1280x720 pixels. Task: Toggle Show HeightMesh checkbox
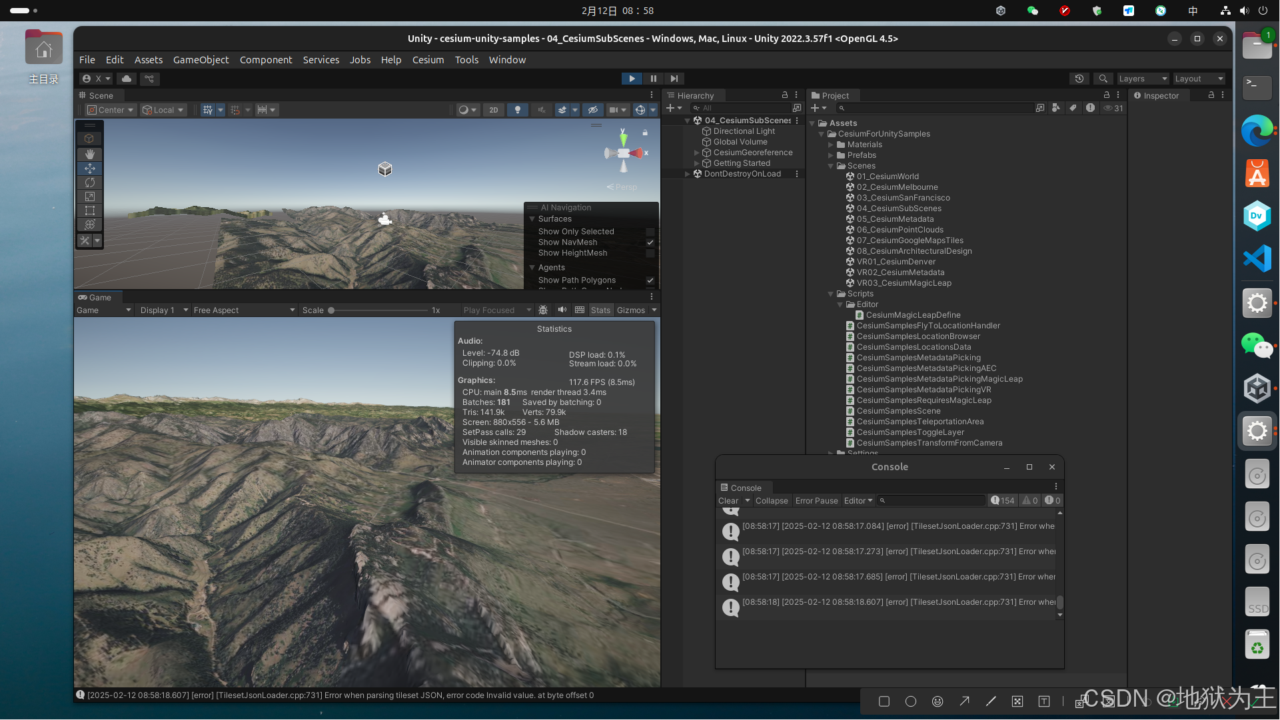[x=650, y=253]
